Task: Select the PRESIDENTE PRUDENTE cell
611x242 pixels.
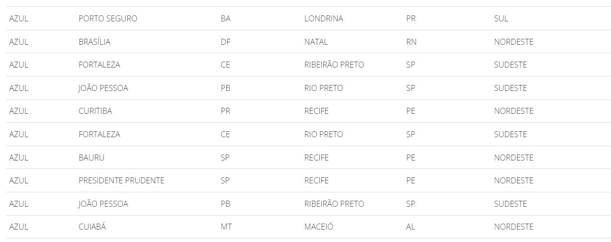Action: [x=121, y=180]
